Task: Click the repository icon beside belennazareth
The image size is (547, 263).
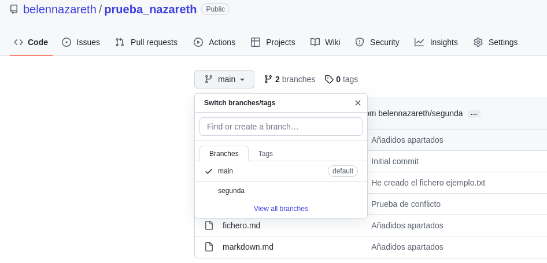Action: (14, 9)
